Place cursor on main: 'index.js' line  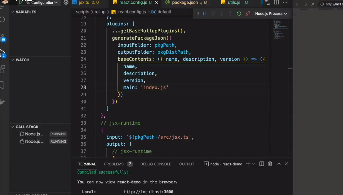tap(146, 87)
